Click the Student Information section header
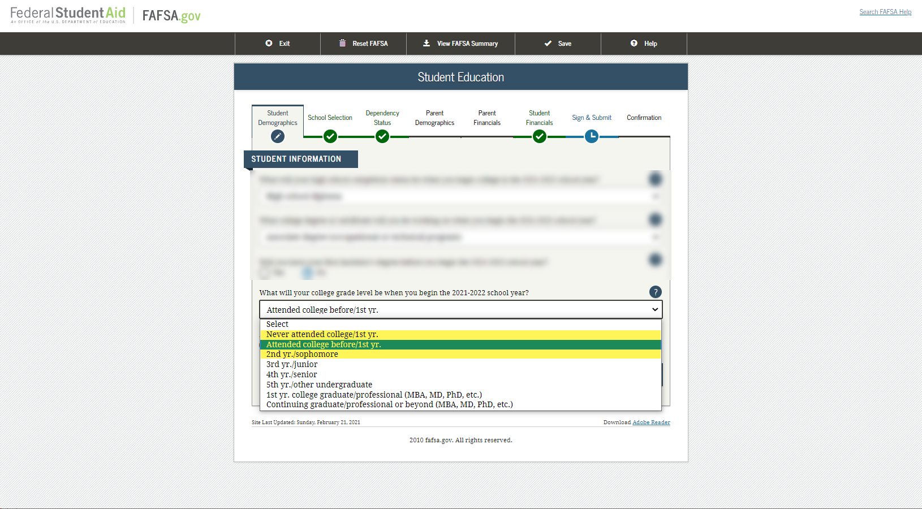 (x=301, y=159)
